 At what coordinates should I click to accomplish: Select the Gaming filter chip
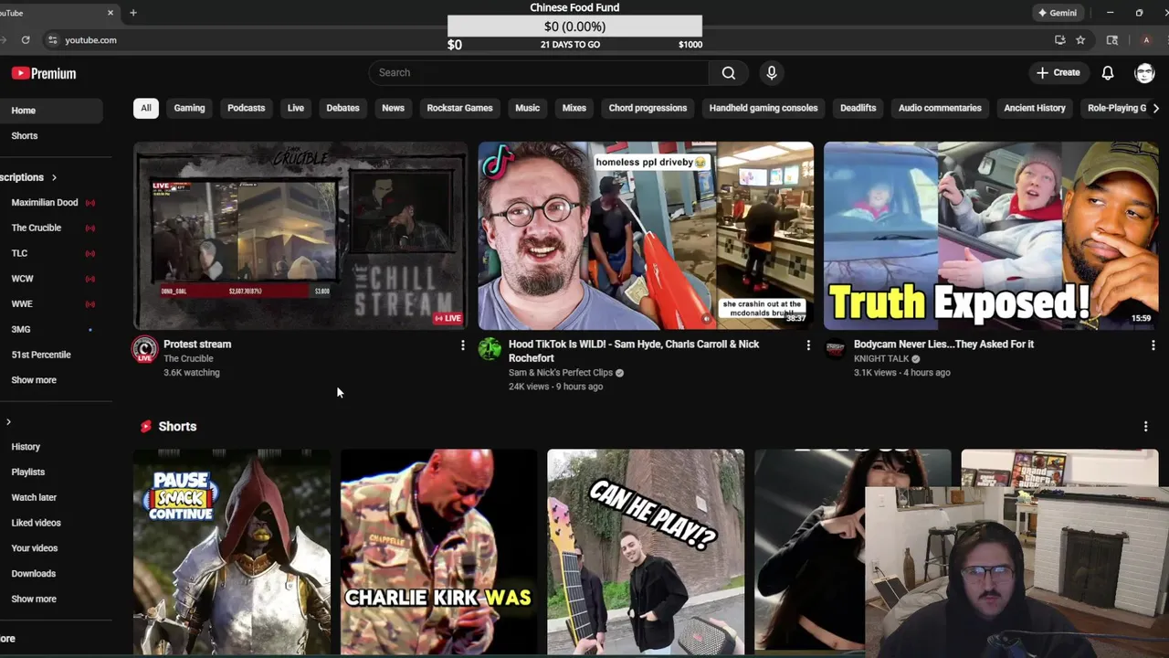(189, 108)
